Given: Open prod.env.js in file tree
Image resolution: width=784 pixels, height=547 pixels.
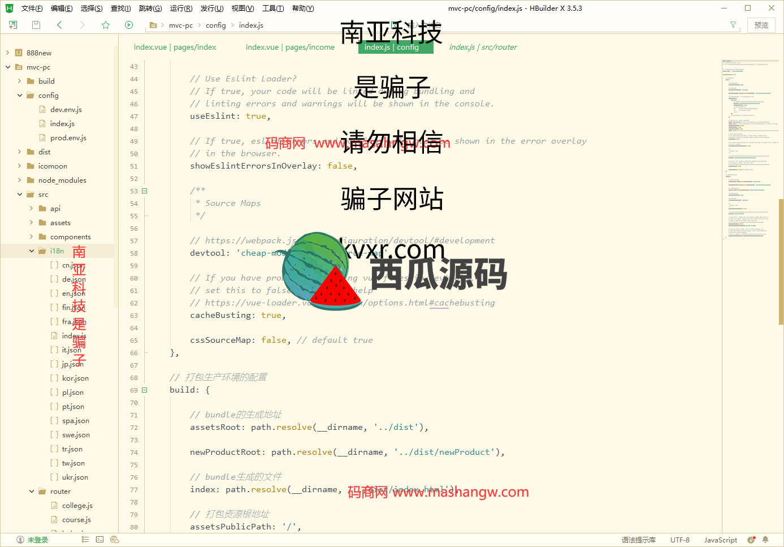Looking at the screenshot, I should click(68, 137).
